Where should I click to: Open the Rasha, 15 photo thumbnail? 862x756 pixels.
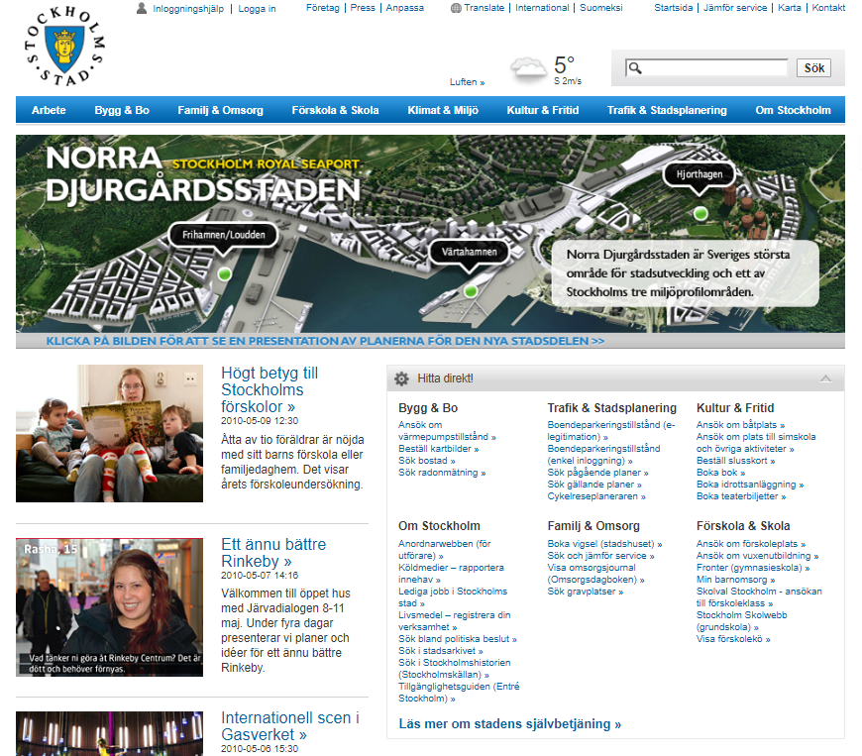pos(109,607)
